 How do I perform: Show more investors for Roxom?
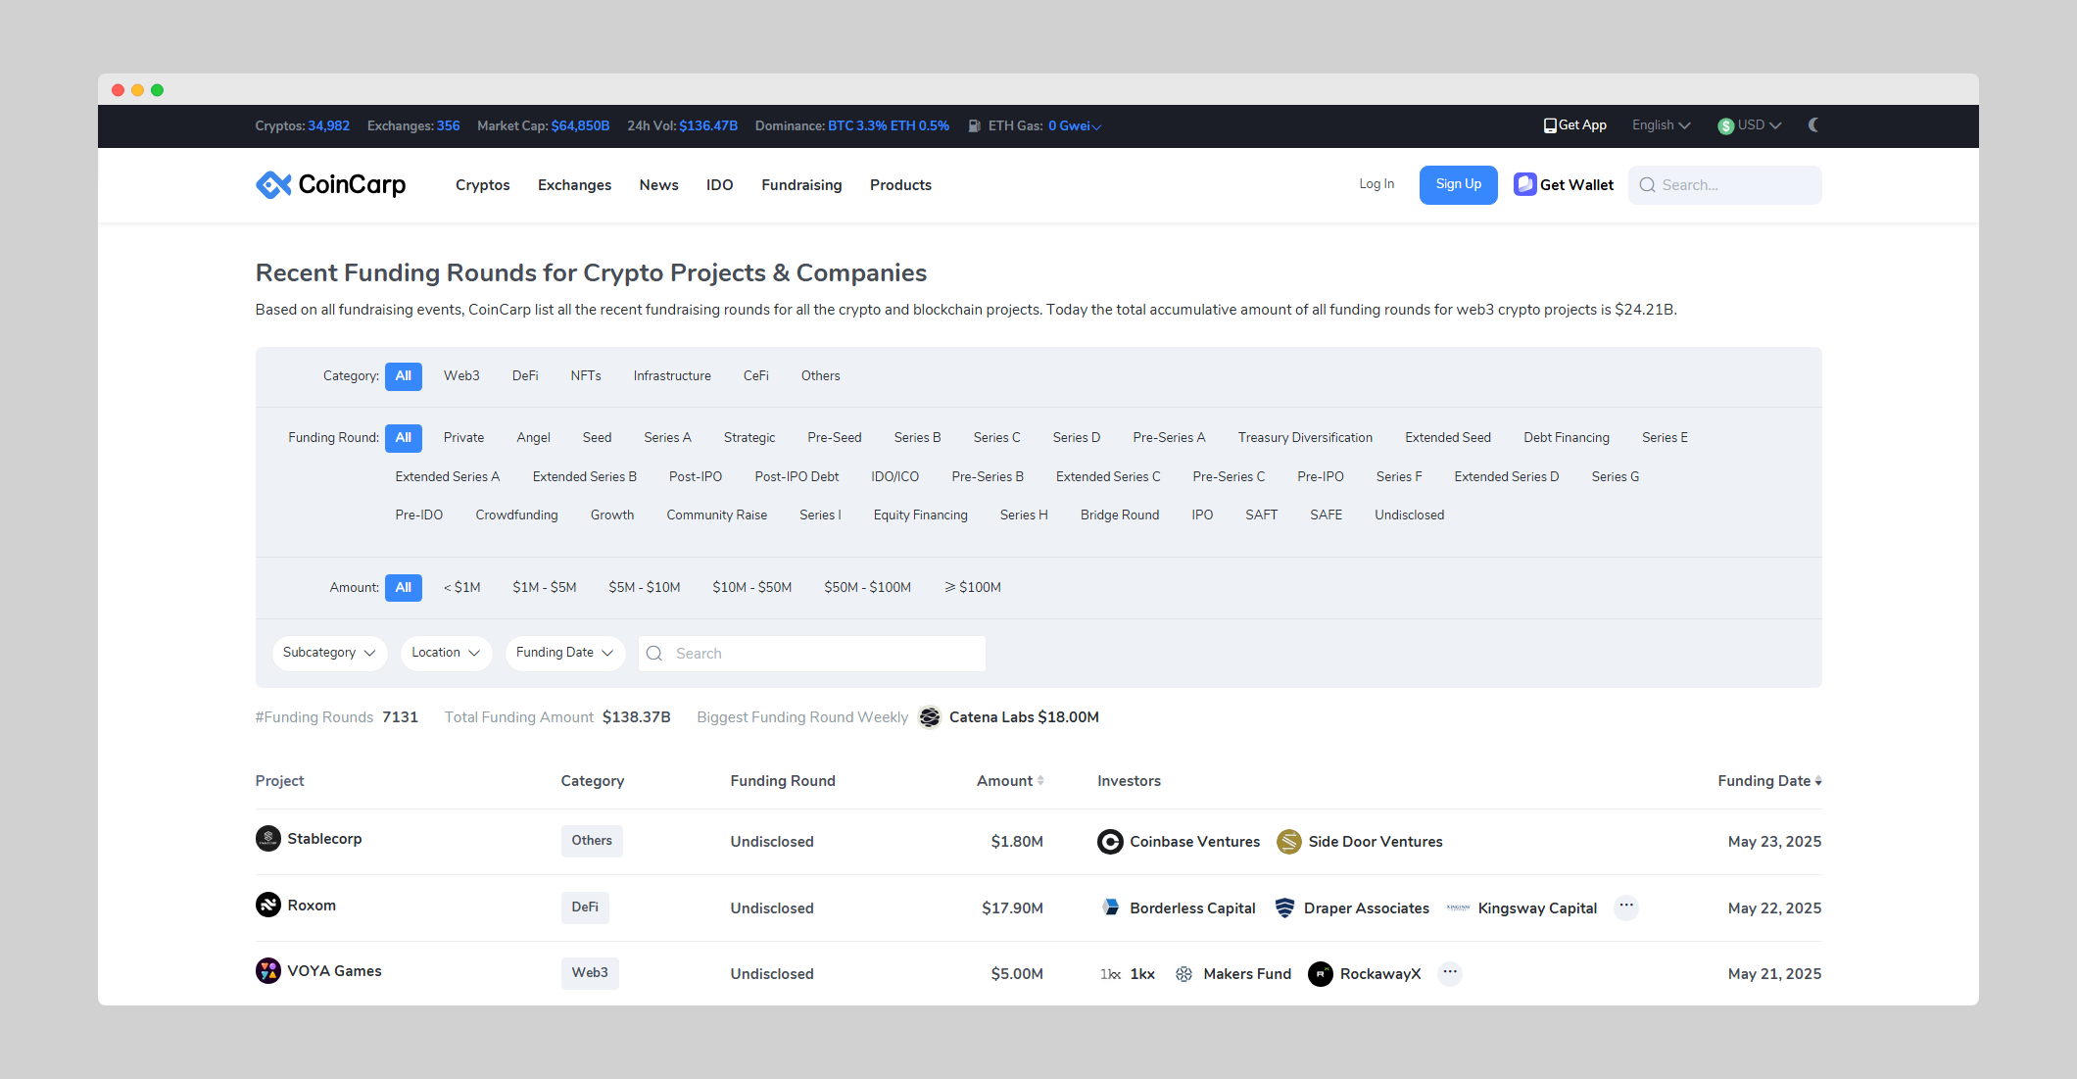(x=1626, y=907)
